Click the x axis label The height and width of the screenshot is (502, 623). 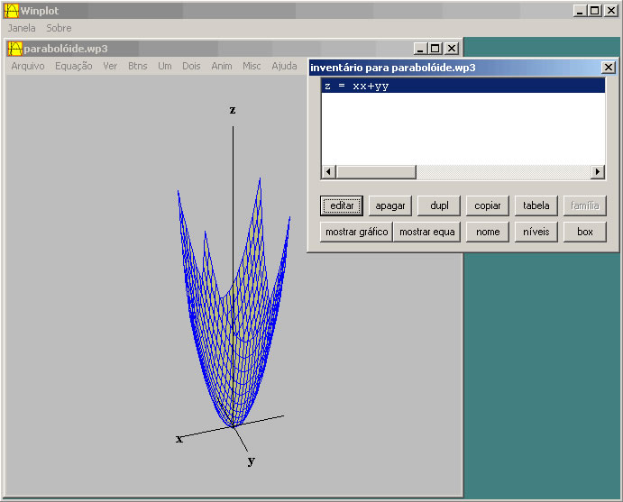(179, 439)
